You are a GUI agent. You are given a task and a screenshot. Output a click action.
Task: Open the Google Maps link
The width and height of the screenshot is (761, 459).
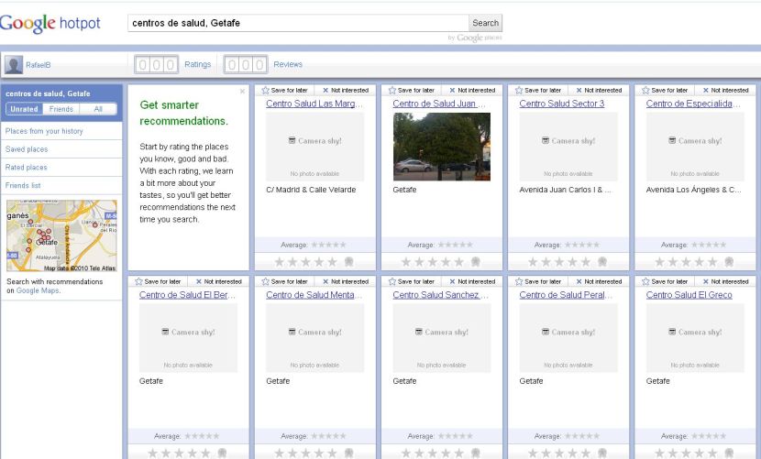(38, 290)
